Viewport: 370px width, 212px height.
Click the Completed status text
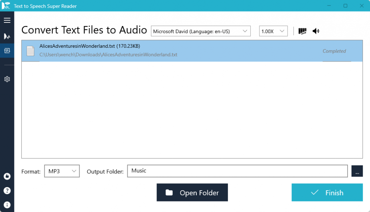[334, 51]
